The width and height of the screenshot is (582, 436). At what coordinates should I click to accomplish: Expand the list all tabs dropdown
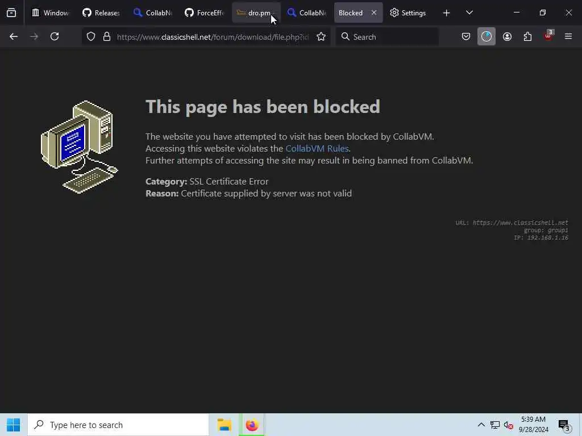[469, 12]
